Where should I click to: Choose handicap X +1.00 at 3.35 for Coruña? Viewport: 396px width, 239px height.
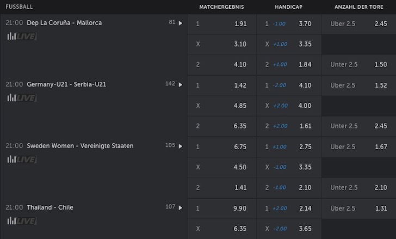pyautogui.click(x=289, y=45)
